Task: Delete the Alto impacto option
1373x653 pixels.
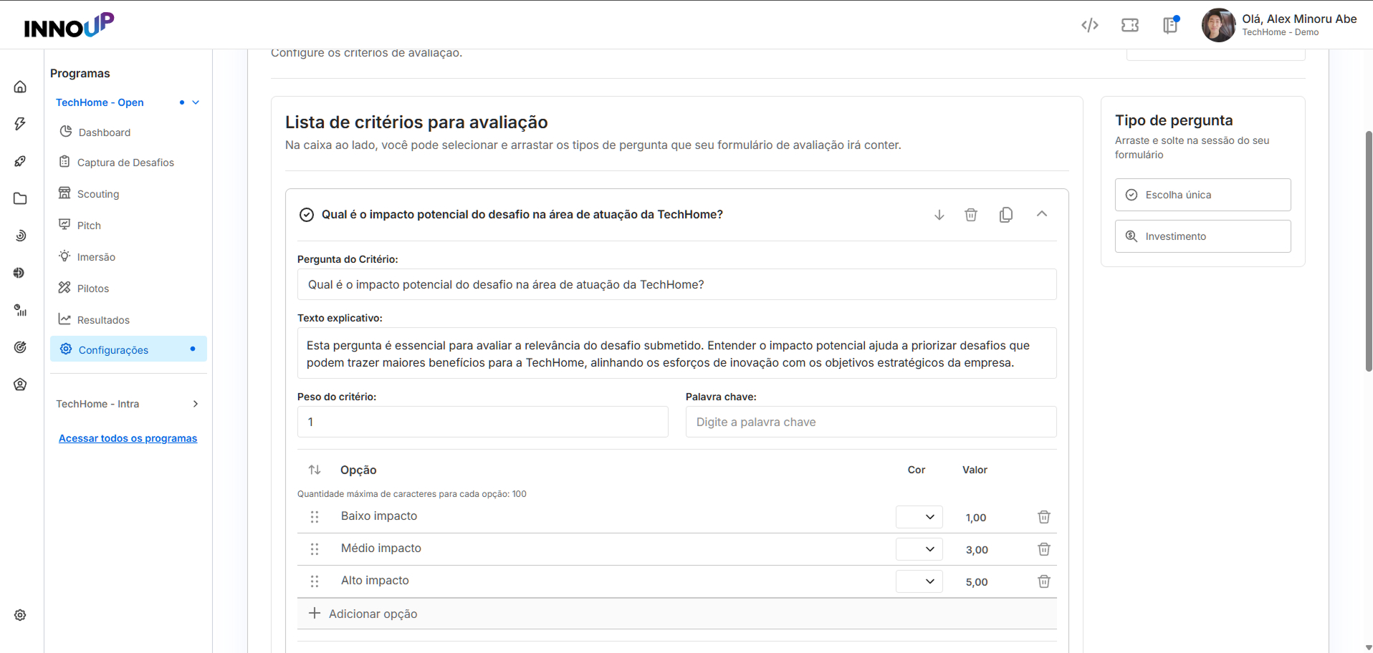Action: coord(1044,581)
